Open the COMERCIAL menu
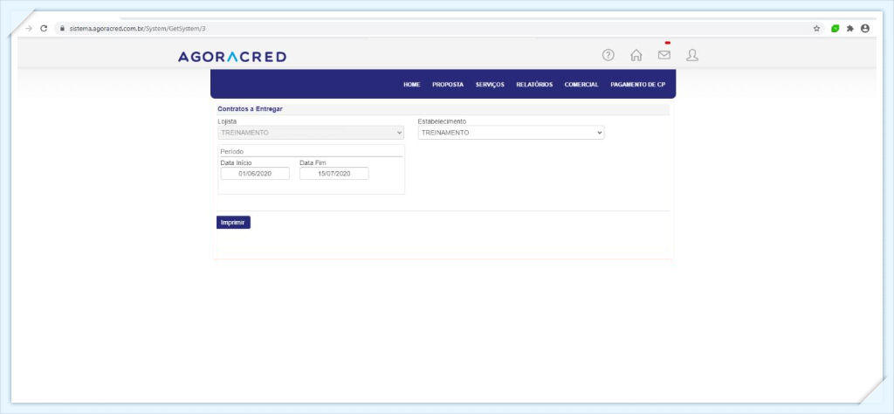Screen dimensions: 894x414 tap(581, 85)
